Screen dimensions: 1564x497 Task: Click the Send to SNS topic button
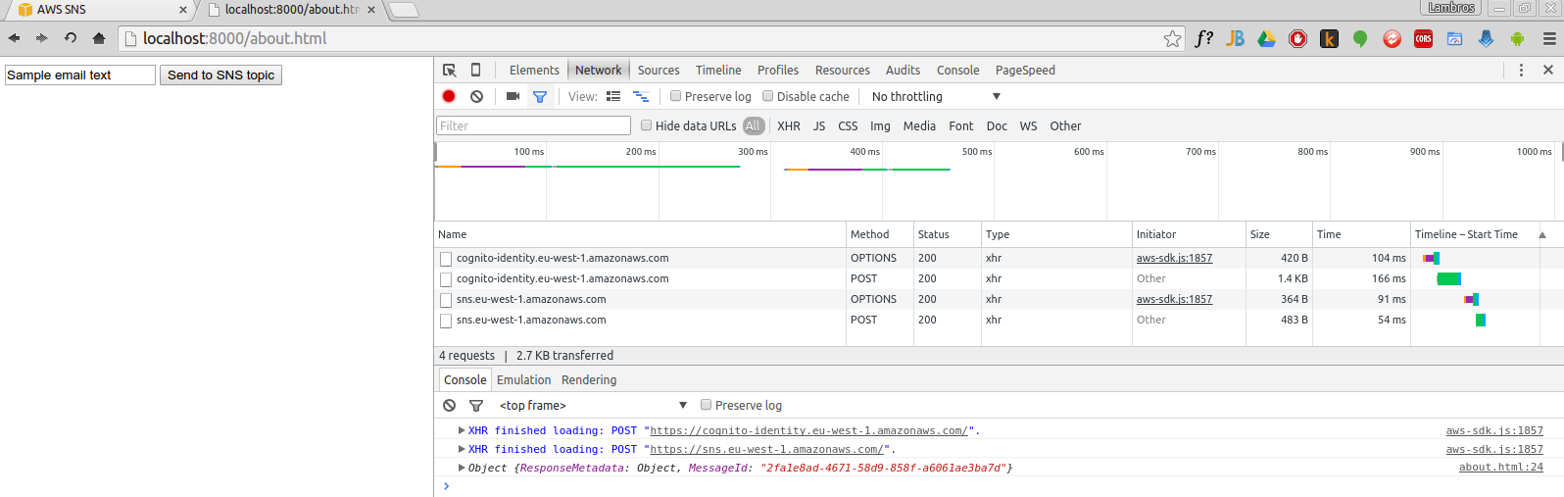220,75
